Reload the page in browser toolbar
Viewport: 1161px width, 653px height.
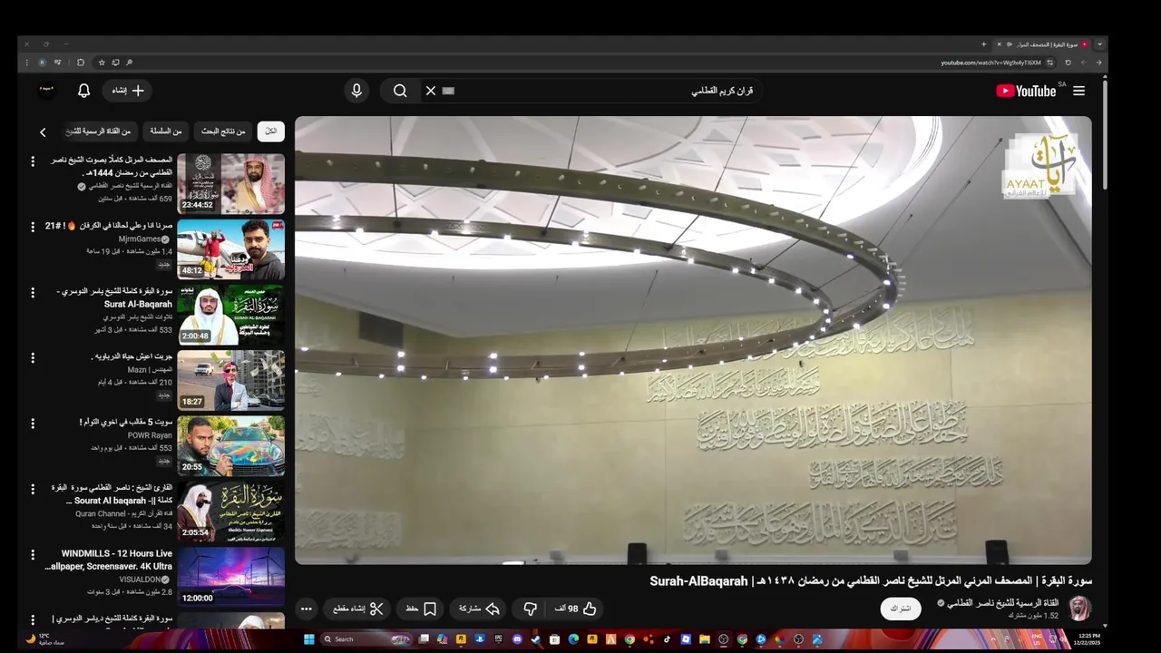[1068, 63]
